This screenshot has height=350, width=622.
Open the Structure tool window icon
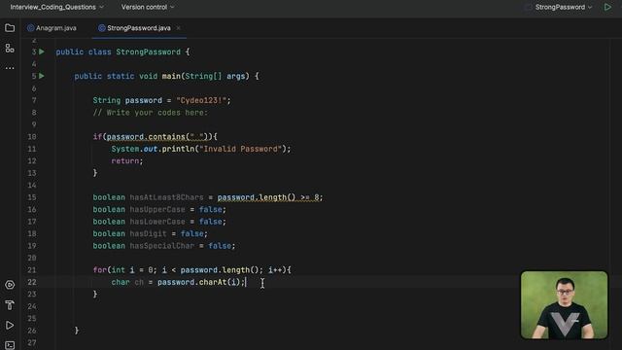pyautogui.click(x=10, y=49)
